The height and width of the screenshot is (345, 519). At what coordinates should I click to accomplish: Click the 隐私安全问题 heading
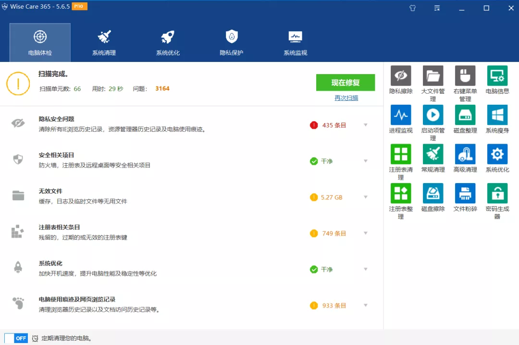click(x=56, y=119)
